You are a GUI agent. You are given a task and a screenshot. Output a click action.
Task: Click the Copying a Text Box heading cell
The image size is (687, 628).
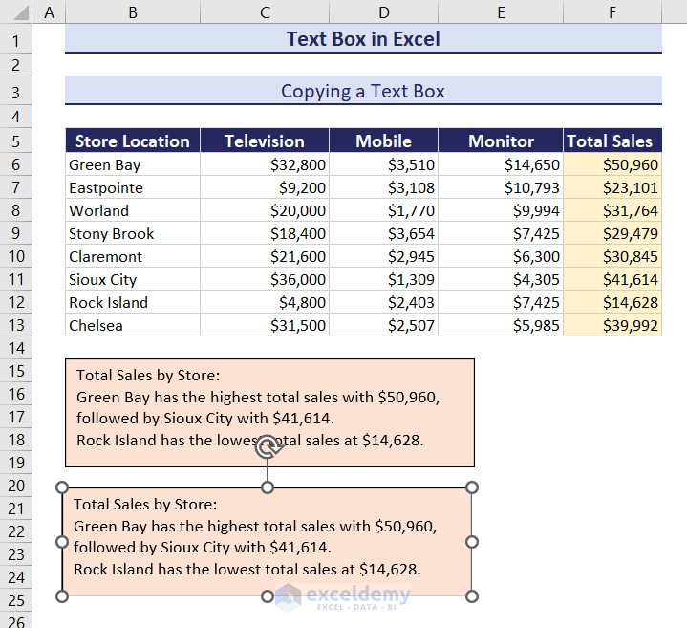363,91
